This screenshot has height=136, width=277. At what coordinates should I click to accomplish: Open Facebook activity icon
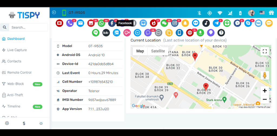[x=112, y=23]
